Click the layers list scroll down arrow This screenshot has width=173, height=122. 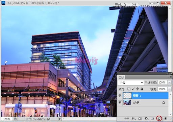coord(170,115)
